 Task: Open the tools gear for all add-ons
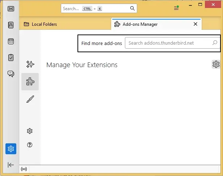(x=216, y=64)
